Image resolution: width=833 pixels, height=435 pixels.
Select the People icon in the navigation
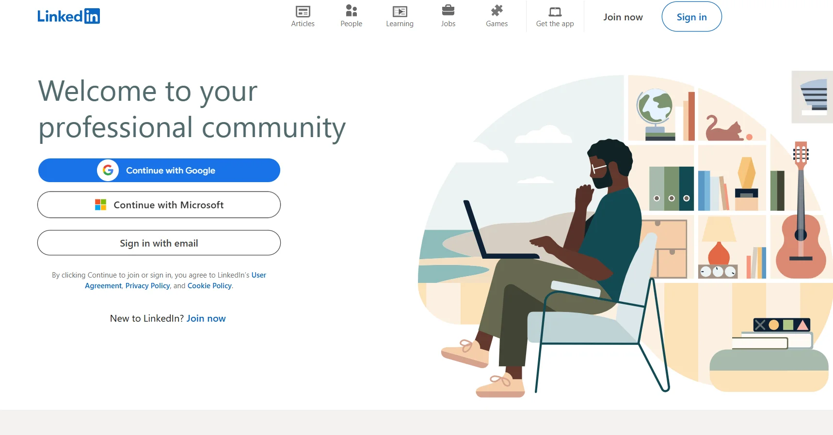point(351,11)
